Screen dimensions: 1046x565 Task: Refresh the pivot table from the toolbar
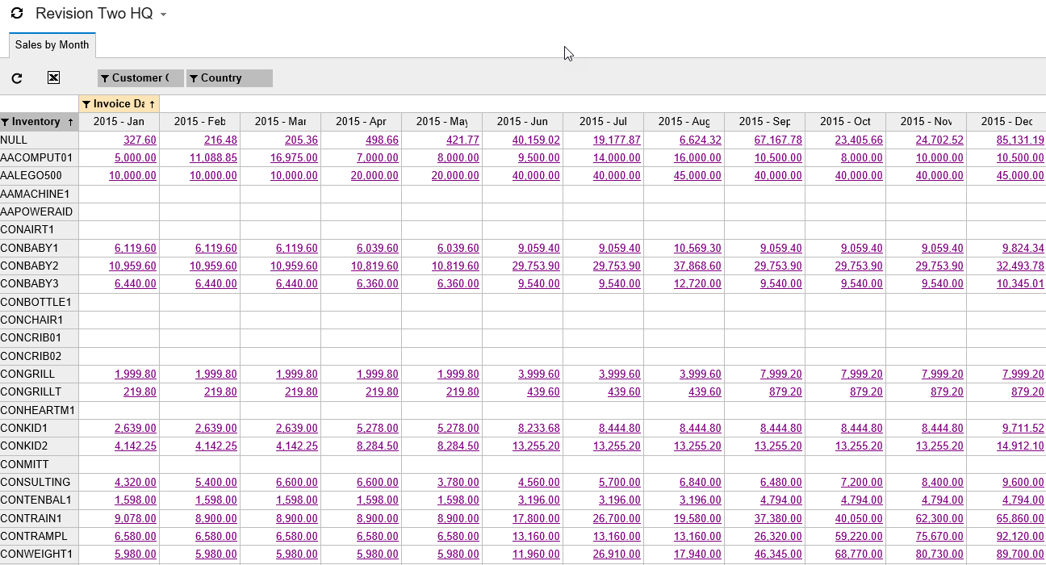[x=17, y=78]
